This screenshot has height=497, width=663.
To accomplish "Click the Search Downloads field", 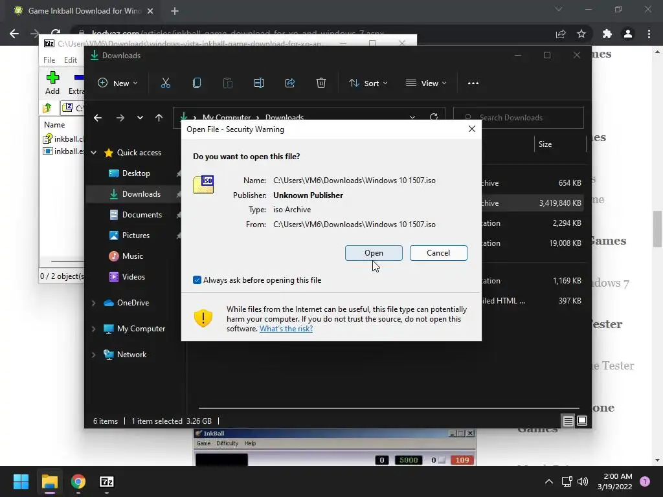I will click(519, 118).
